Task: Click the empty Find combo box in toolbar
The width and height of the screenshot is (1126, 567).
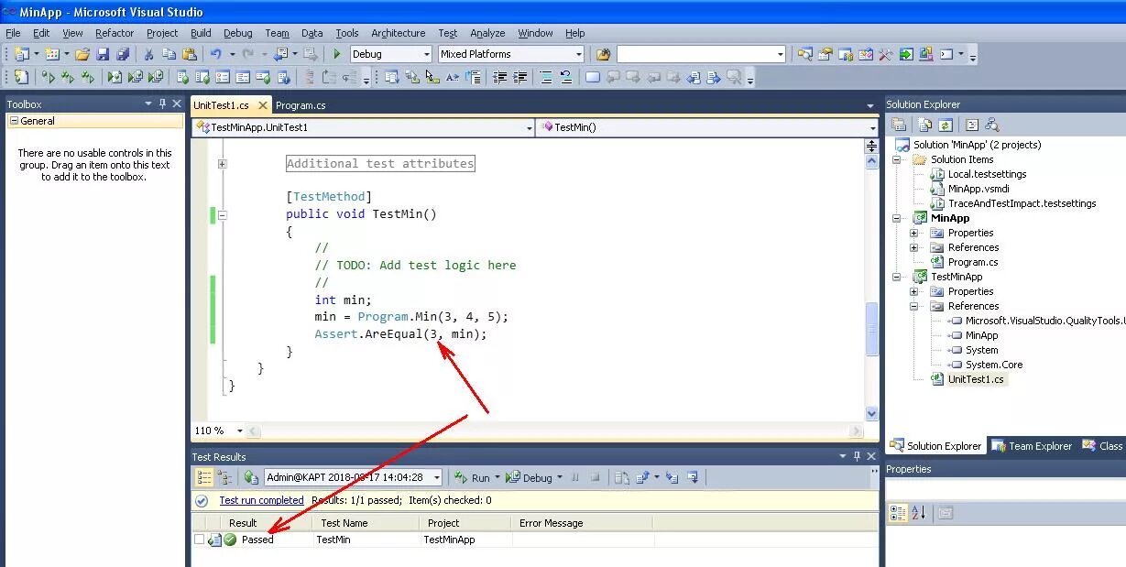Action: [x=701, y=54]
